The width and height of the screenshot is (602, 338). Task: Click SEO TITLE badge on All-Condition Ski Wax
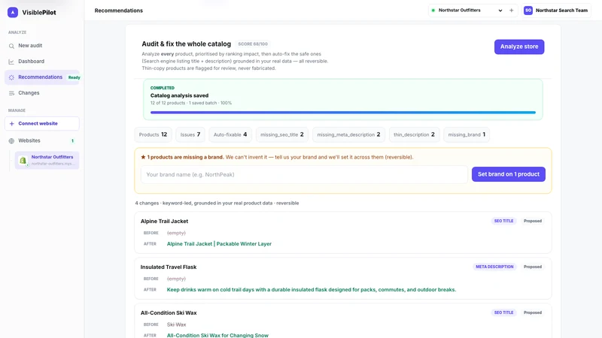click(503, 312)
